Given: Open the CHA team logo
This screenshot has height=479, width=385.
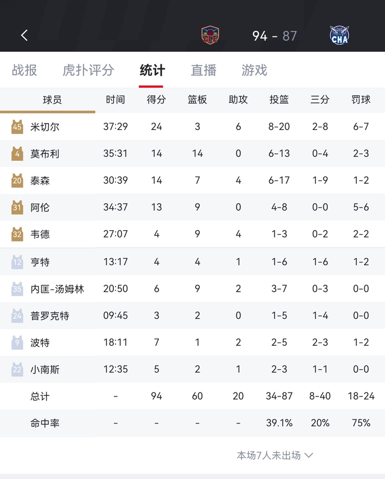Looking at the screenshot, I should point(339,36).
